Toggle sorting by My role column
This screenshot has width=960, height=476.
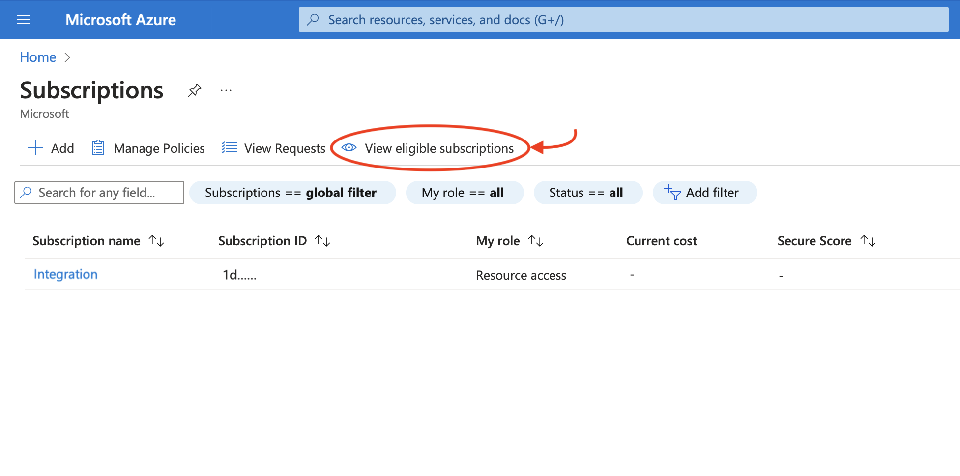(x=536, y=241)
